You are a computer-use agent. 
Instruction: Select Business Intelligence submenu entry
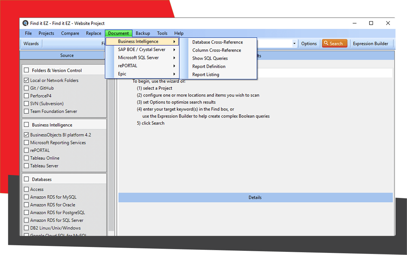click(x=142, y=41)
